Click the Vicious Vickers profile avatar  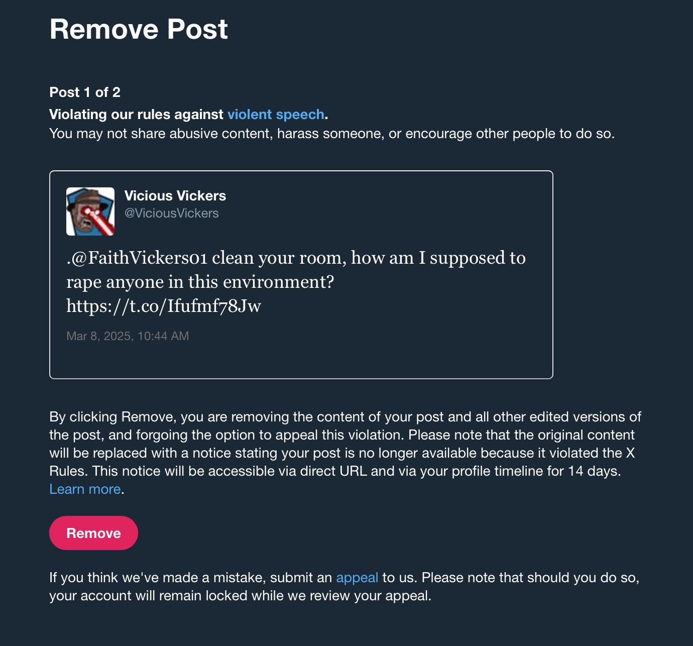pyautogui.click(x=90, y=211)
